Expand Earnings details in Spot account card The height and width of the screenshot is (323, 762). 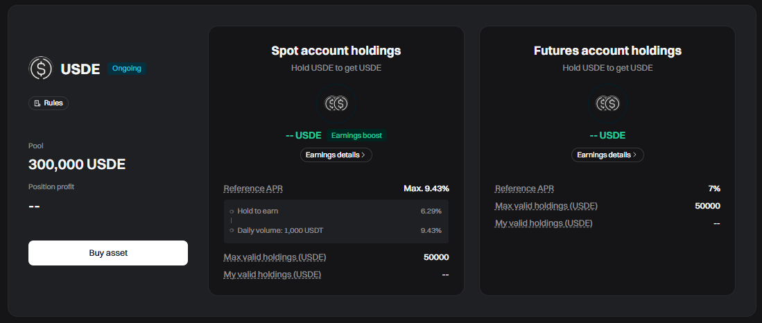pyautogui.click(x=336, y=155)
